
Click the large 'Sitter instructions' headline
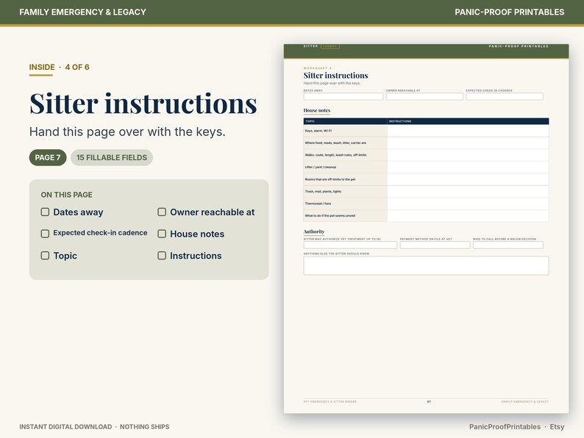click(143, 104)
